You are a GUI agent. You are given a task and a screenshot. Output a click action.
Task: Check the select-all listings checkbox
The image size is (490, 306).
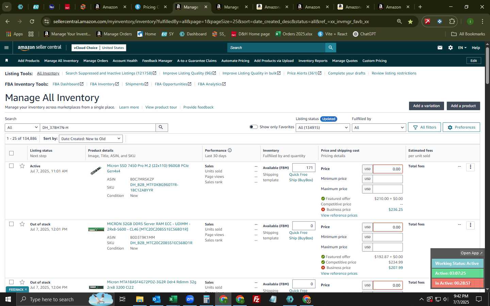11,153
